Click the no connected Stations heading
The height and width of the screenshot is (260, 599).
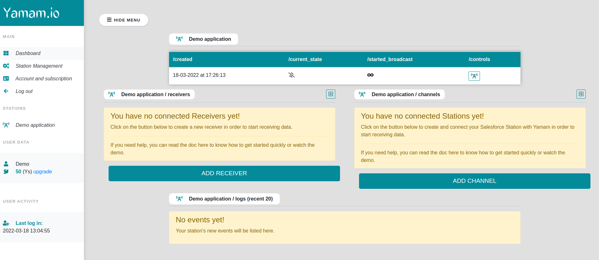tap(422, 116)
